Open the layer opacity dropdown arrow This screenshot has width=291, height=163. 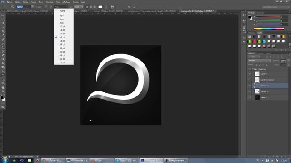(288, 61)
